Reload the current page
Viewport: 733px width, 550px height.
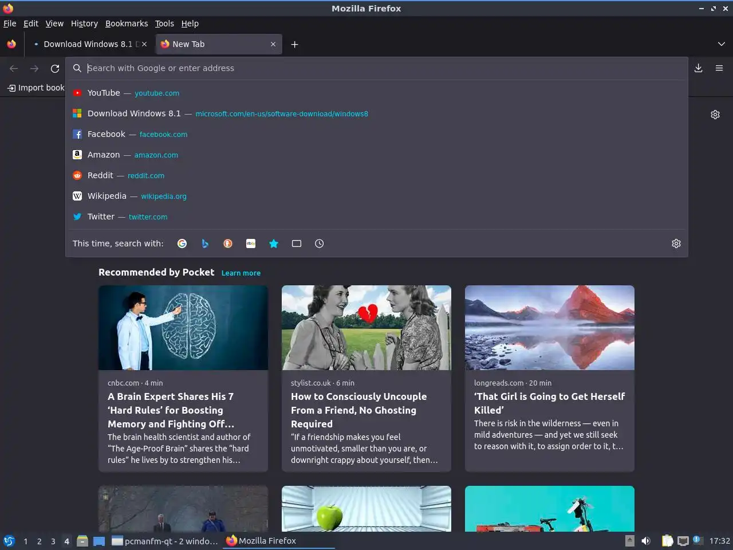[x=55, y=68]
